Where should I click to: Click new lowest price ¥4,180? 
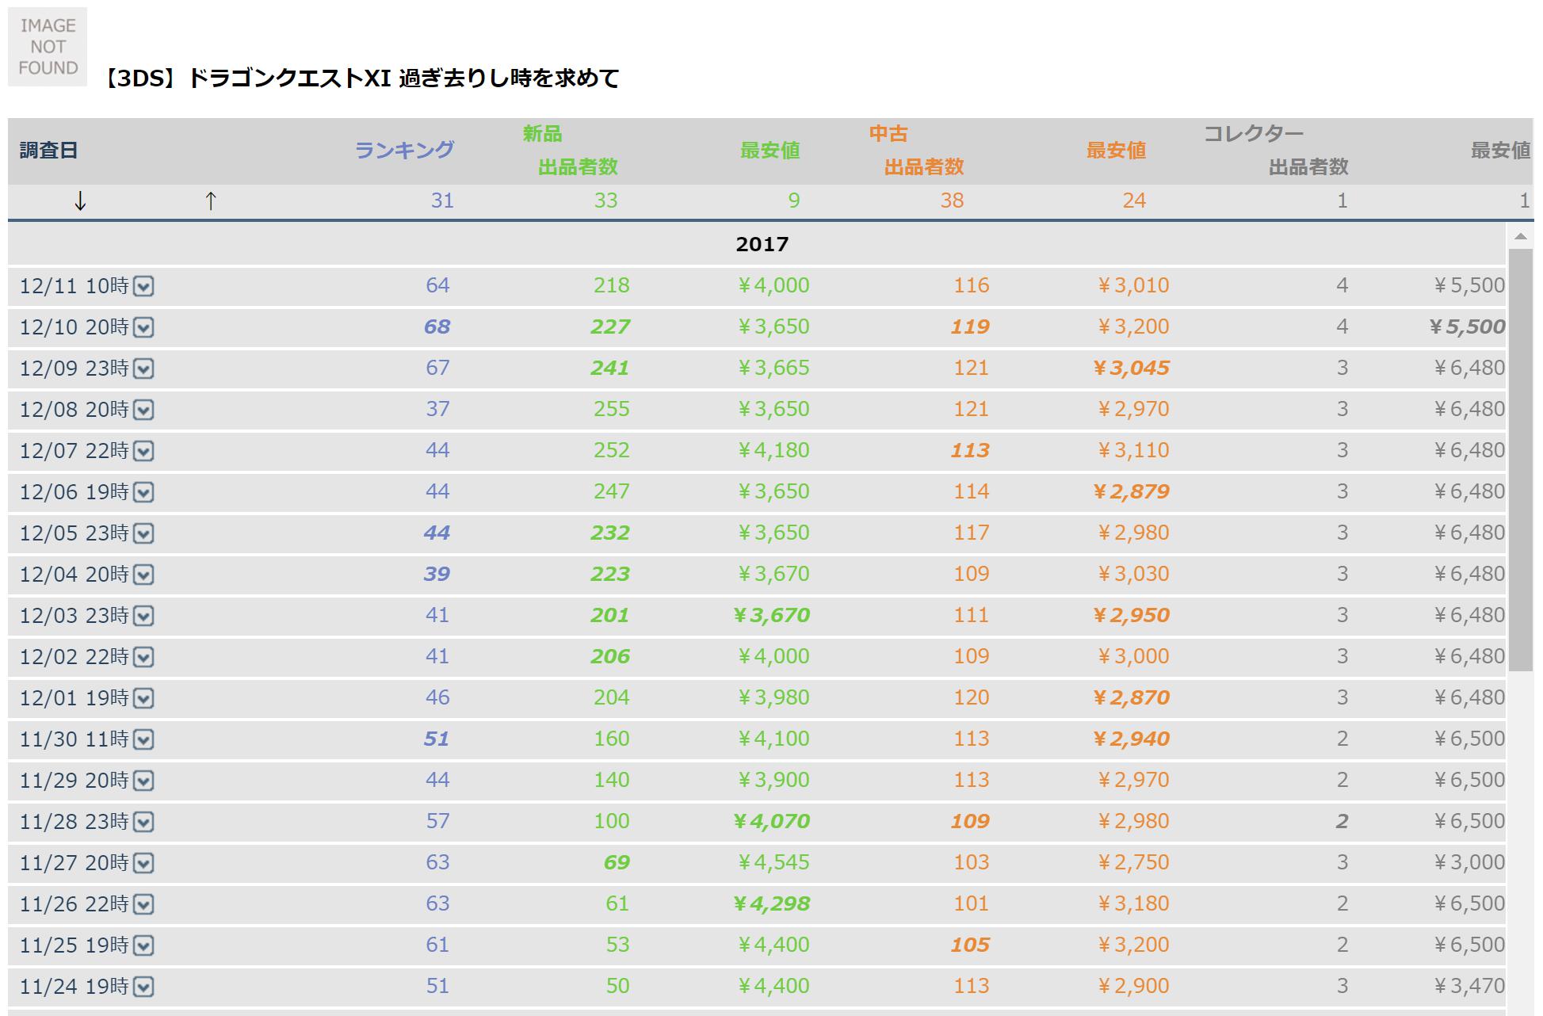click(773, 450)
